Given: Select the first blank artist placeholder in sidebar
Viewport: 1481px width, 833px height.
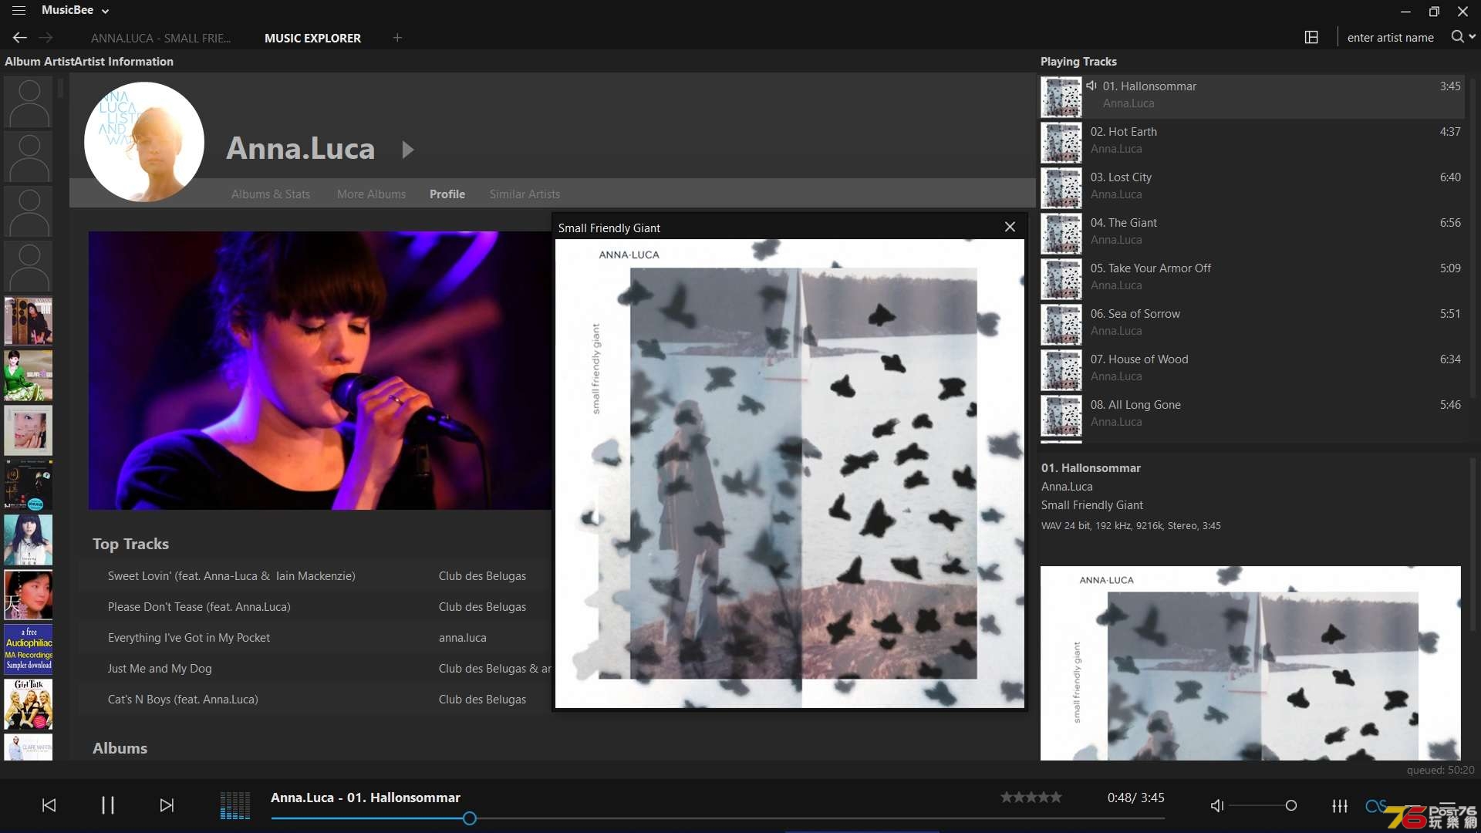Looking at the screenshot, I should pos(29,102).
